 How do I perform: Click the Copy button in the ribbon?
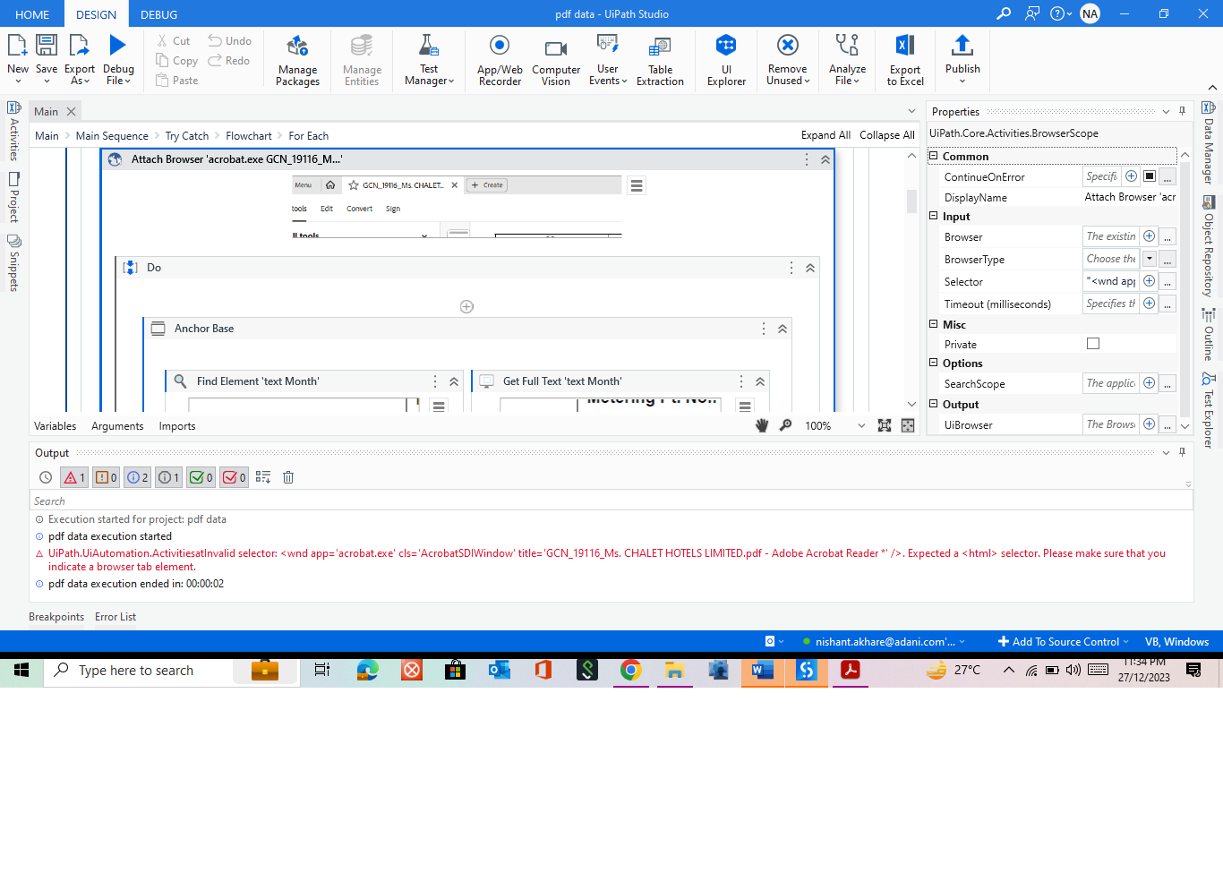[x=176, y=61]
